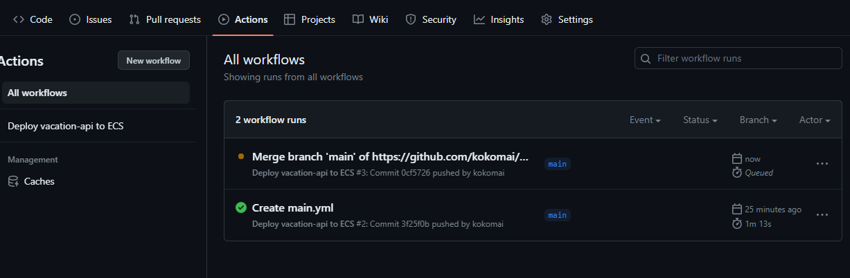The width and height of the screenshot is (850, 278).
Task: Open the Merge branch 'main' workflow run
Action: (x=390, y=157)
